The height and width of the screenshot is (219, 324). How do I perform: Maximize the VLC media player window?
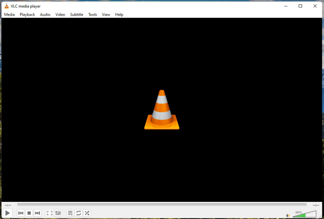point(300,6)
